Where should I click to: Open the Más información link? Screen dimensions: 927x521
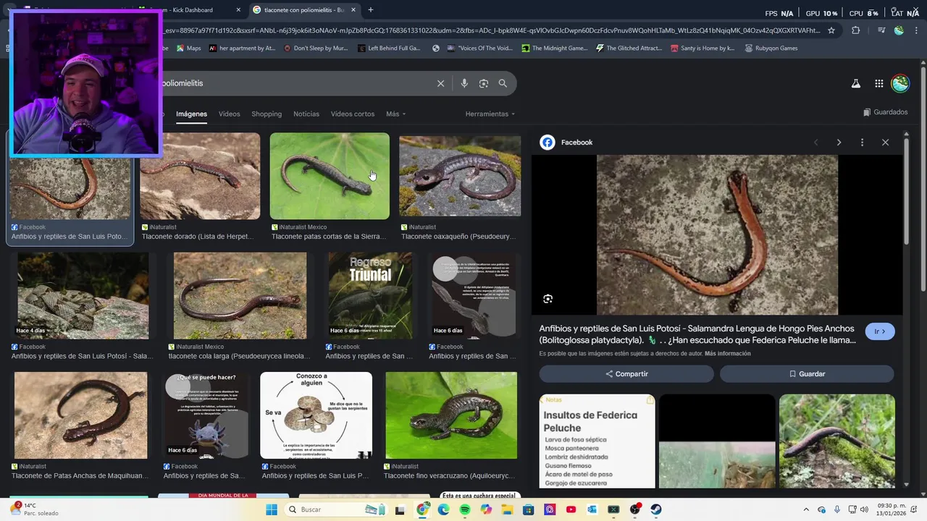(x=727, y=354)
